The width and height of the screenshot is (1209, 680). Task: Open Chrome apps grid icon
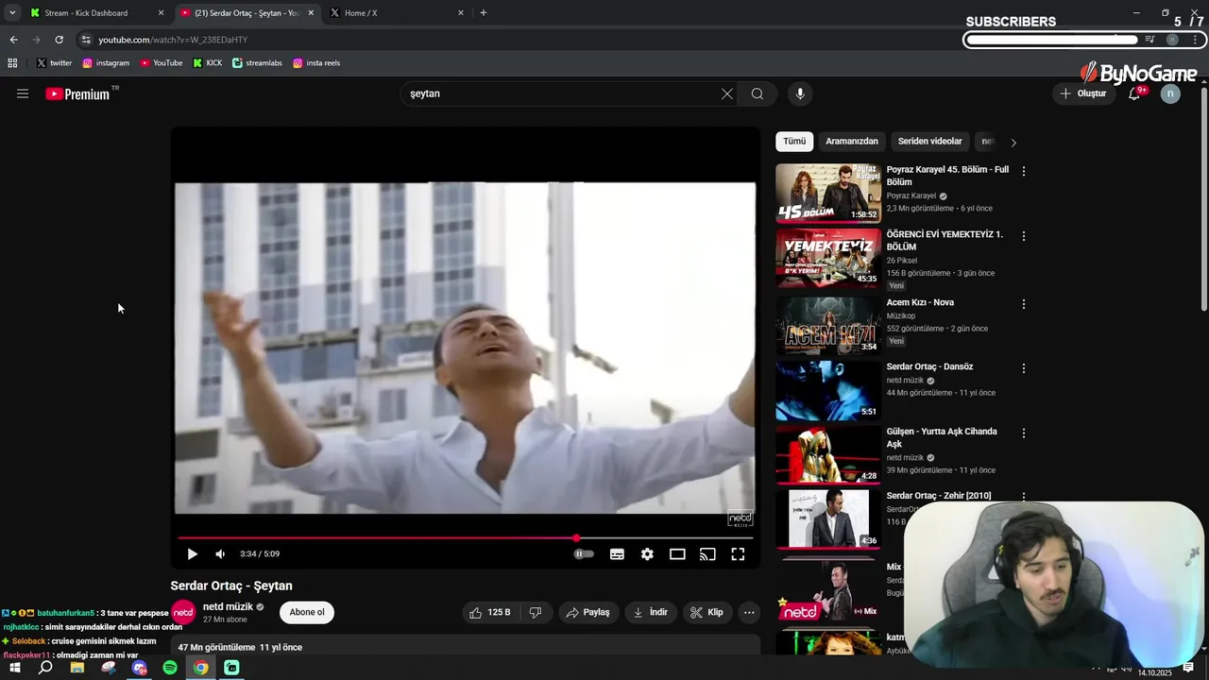point(12,63)
